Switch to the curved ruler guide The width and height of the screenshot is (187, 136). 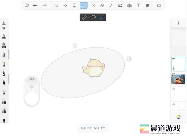93,17
